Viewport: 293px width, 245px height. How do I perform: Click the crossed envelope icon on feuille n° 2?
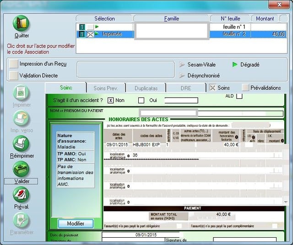[90, 34]
